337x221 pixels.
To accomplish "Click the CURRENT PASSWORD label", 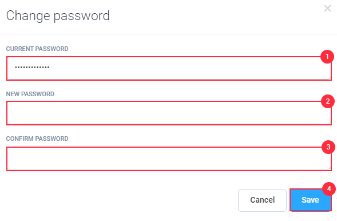I will pos(37,49).
